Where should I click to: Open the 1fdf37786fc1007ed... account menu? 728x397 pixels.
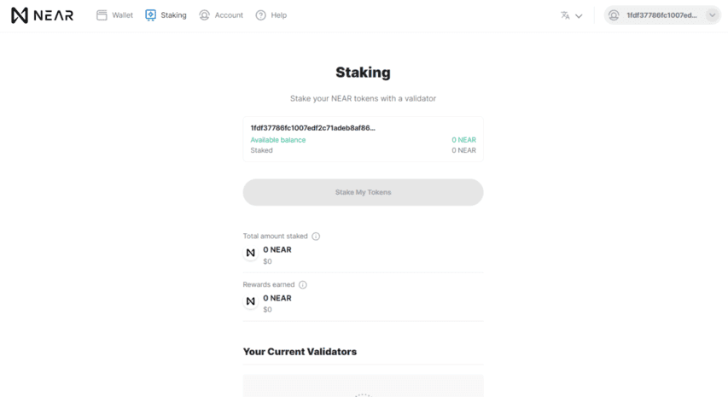click(662, 15)
